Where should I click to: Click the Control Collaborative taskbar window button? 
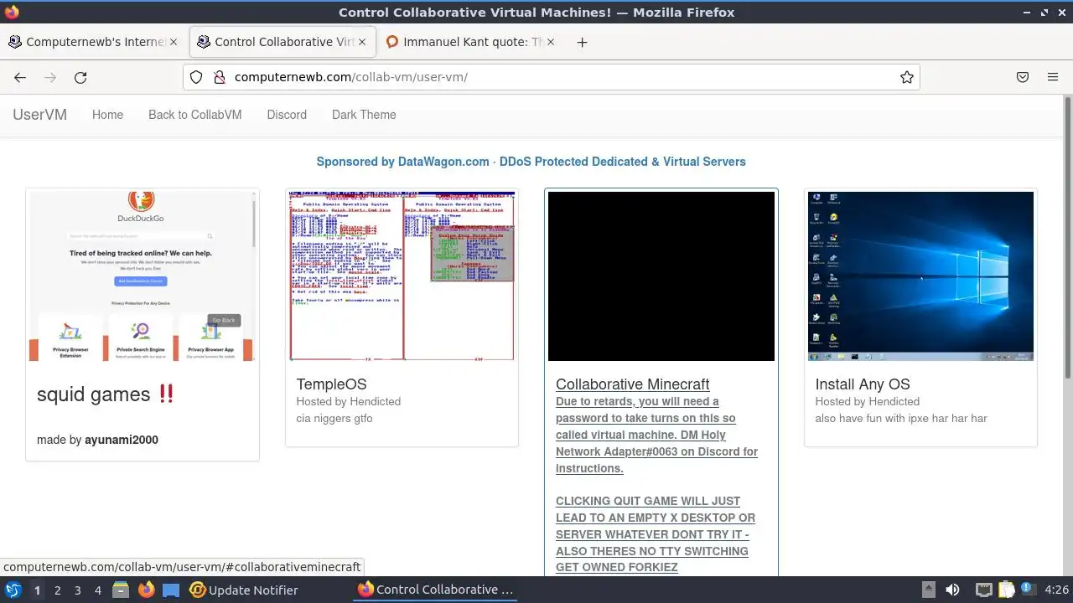pos(436,590)
